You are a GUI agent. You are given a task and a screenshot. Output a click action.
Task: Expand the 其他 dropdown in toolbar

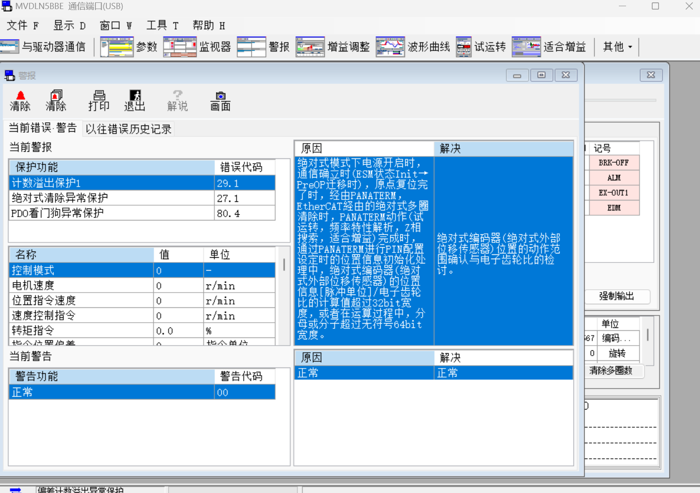617,47
